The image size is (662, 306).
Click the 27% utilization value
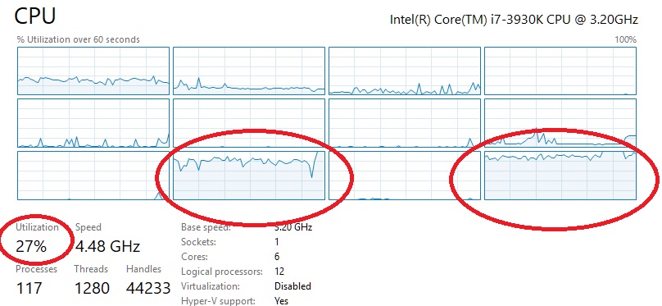click(x=31, y=246)
